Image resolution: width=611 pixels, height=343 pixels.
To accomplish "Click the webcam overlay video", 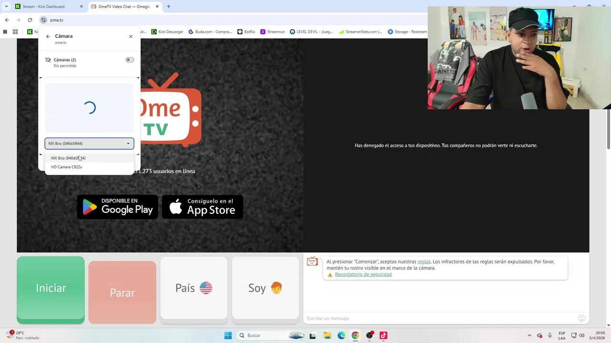I will (519, 58).
